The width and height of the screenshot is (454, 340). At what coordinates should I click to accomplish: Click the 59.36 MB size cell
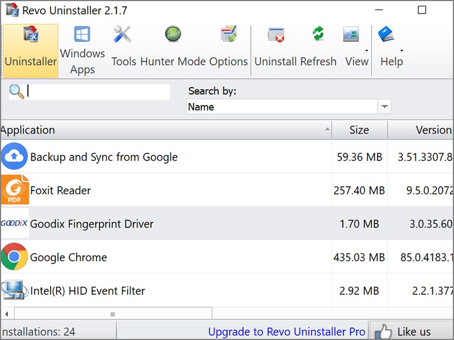(x=359, y=157)
